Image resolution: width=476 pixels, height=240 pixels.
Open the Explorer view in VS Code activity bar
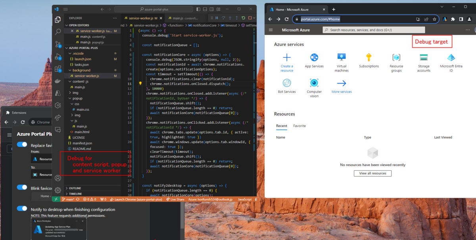coord(58,19)
